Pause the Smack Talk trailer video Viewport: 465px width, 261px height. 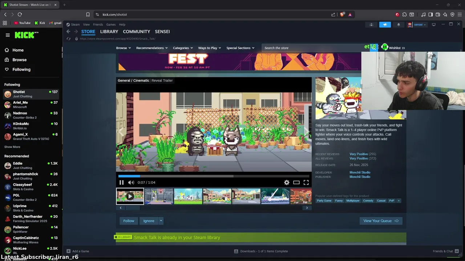(x=121, y=183)
